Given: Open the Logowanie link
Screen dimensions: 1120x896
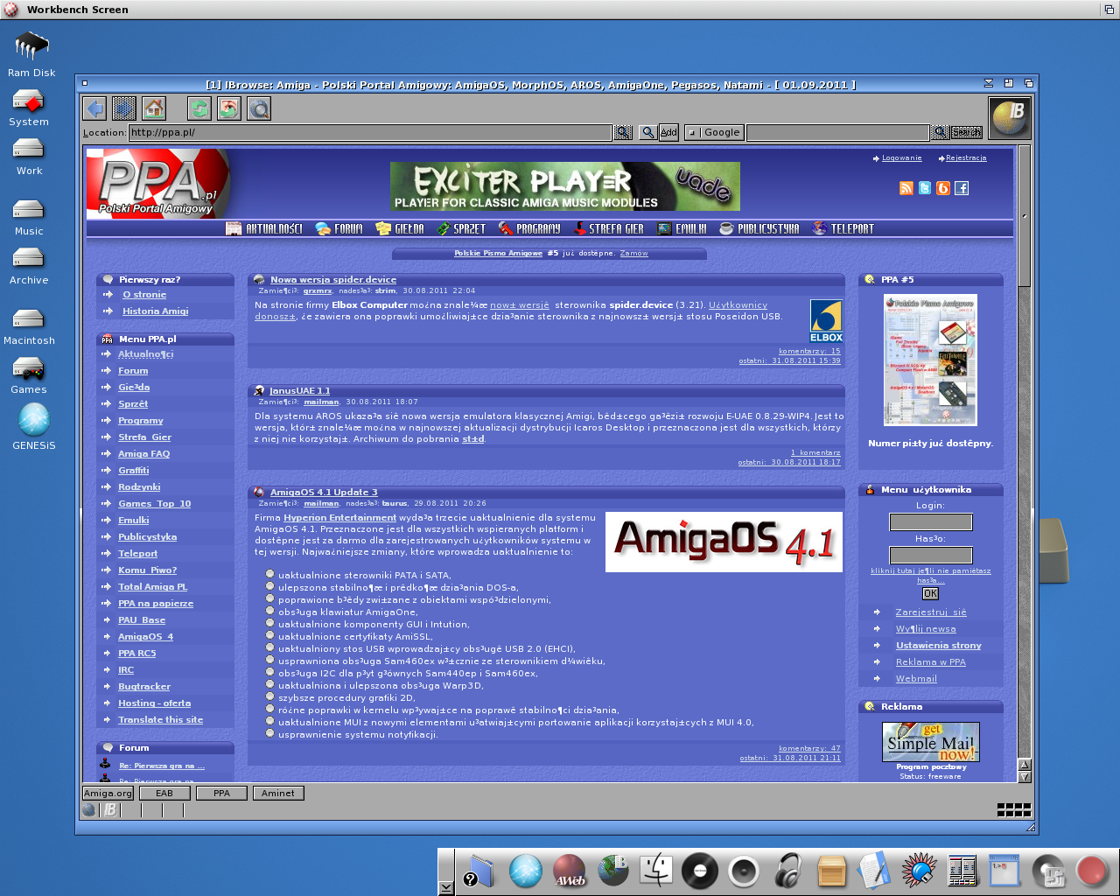Looking at the screenshot, I should click(x=901, y=158).
